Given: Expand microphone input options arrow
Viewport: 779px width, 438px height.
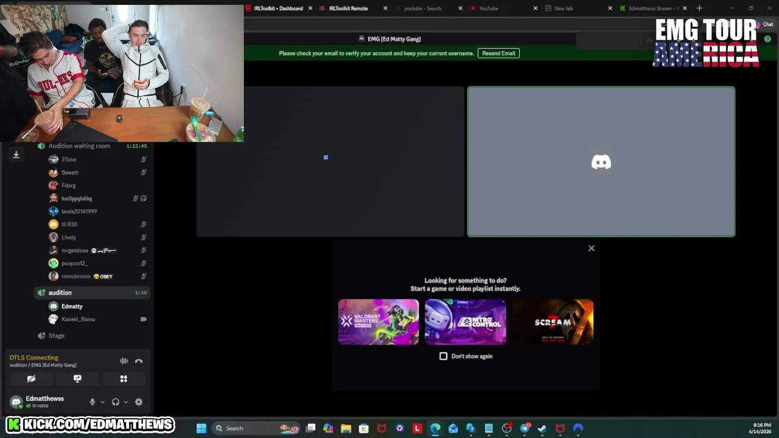Looking at the screenshot, I should tap(102, 401).
